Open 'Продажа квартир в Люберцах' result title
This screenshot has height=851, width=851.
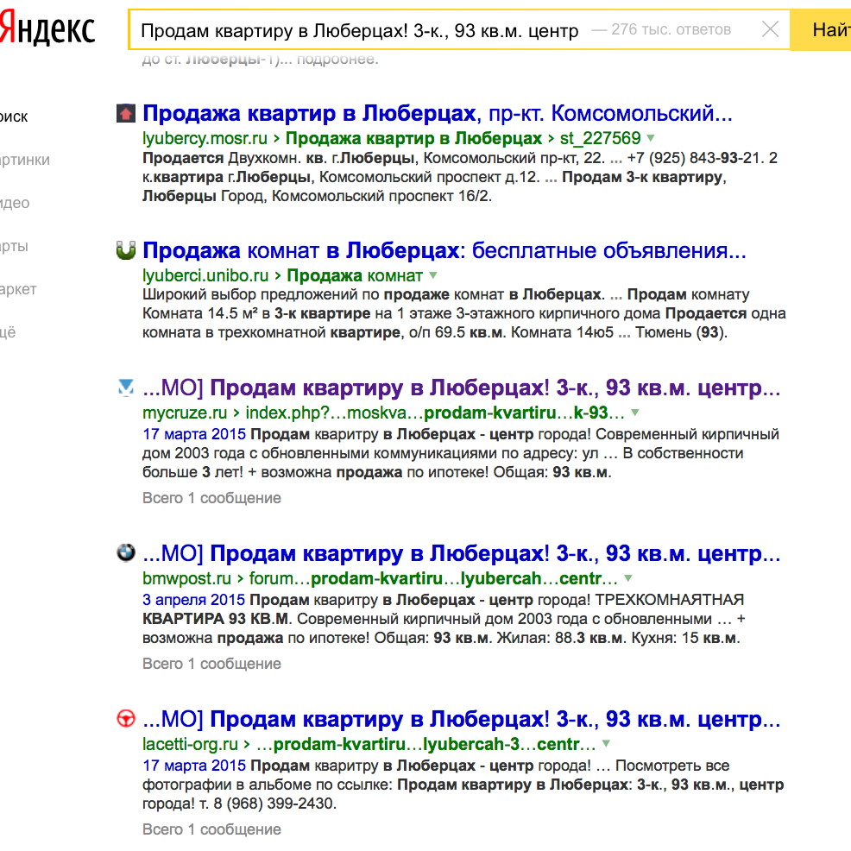309,113
